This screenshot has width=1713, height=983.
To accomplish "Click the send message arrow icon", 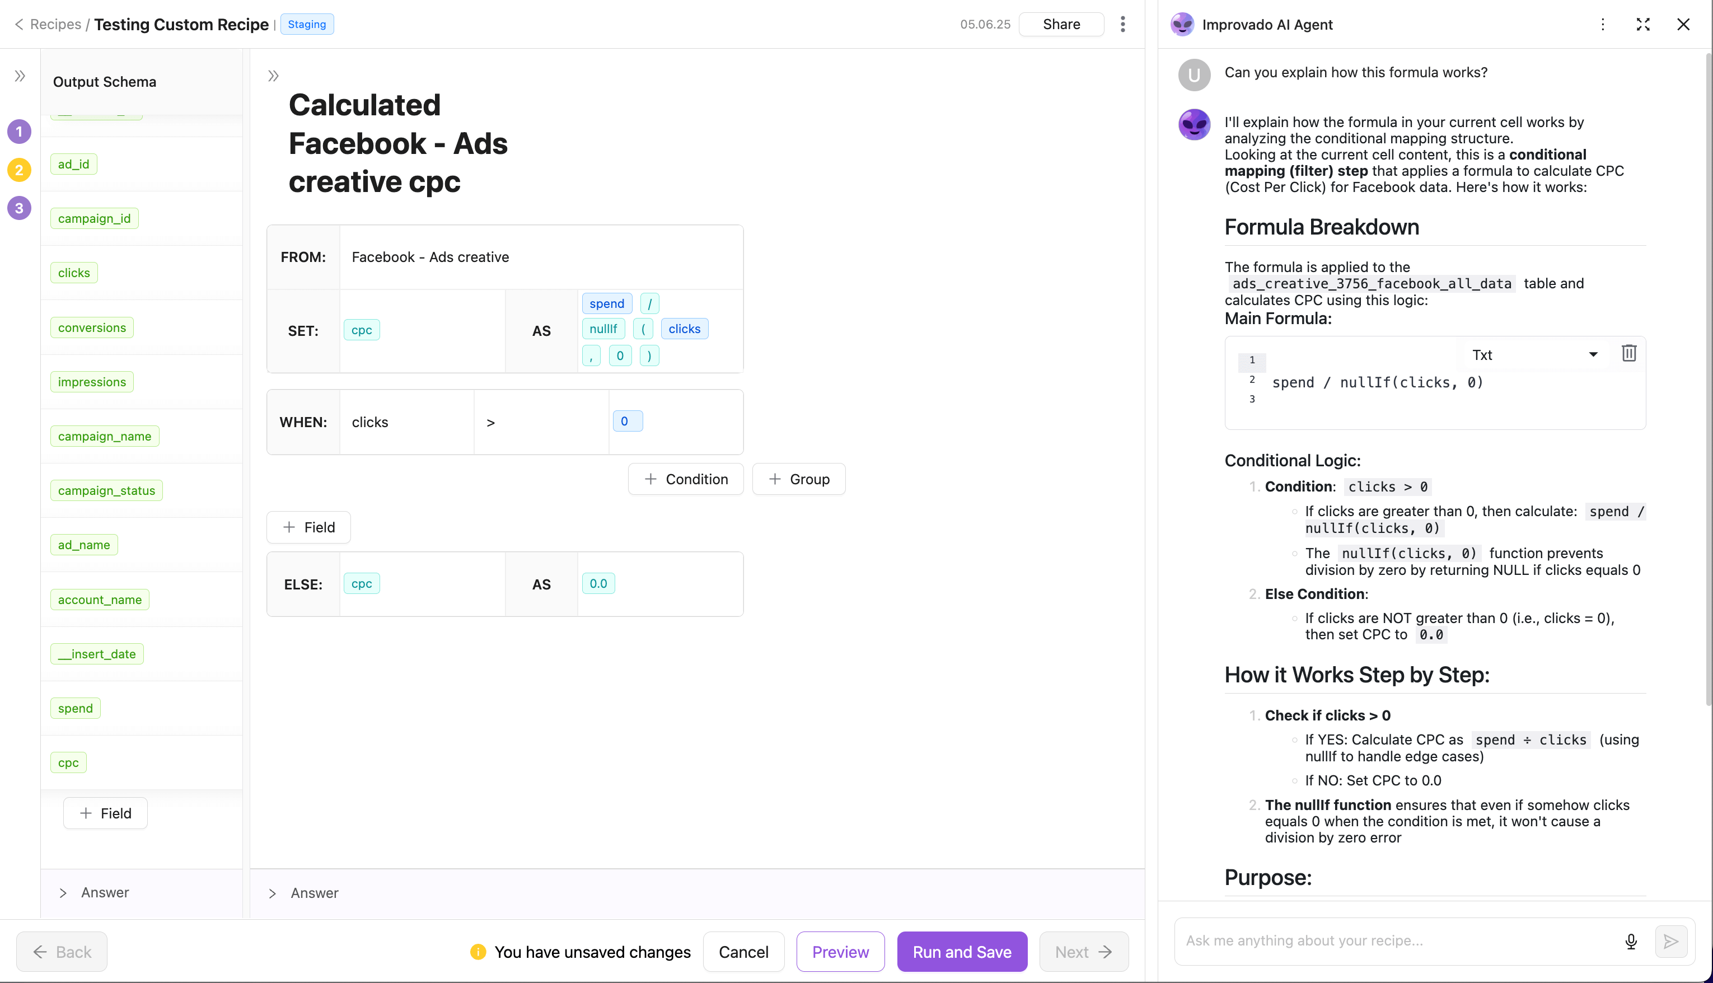I will [1670, 941].
